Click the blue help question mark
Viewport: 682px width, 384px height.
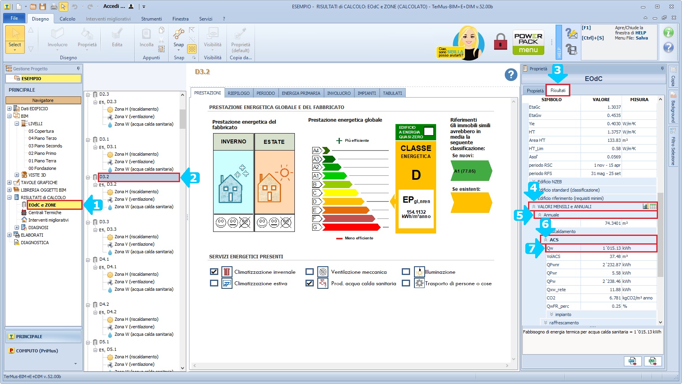pos(511,74)
